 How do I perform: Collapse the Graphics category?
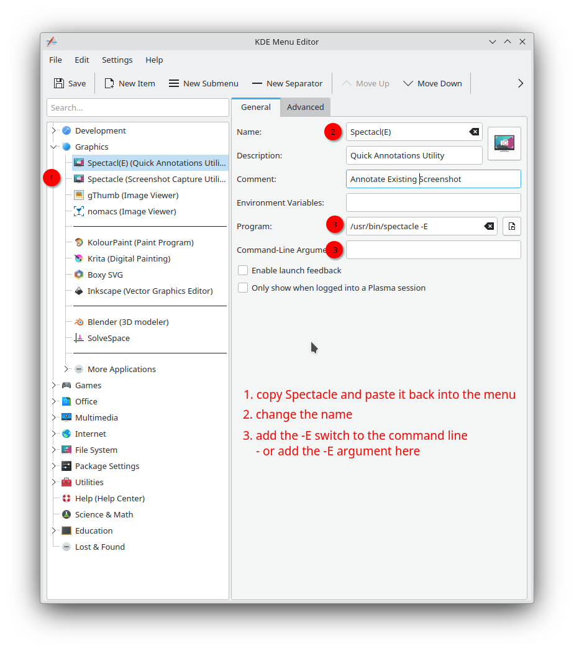[53, 147]
